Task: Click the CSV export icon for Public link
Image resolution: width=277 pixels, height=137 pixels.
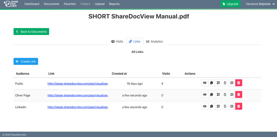Action: [x=225, y=83]
